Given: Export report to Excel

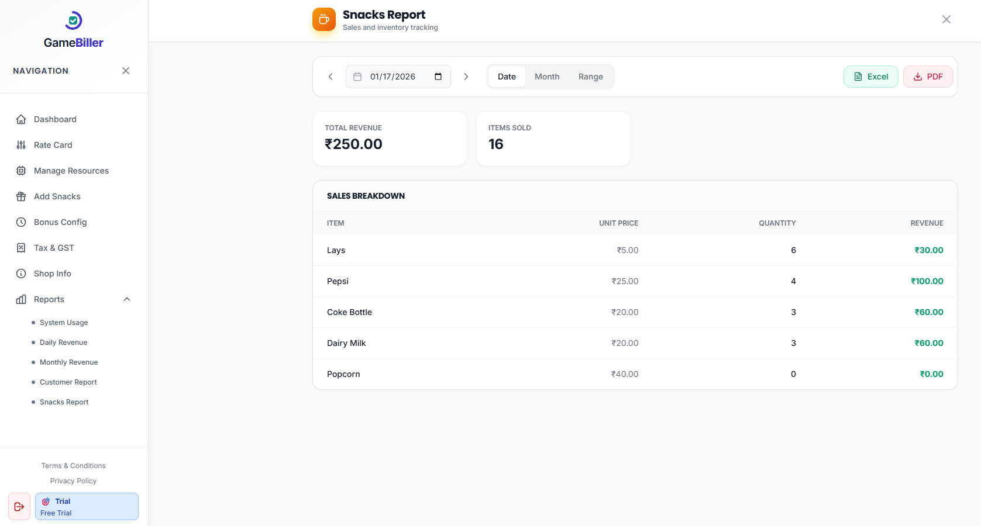Looking at the screenshot, I should click(x=871, y=77).
